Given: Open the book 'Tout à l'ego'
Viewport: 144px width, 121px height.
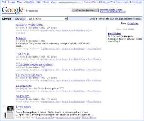Looking at the screenshot, I should pyautogui.click(x=23, y=54).
